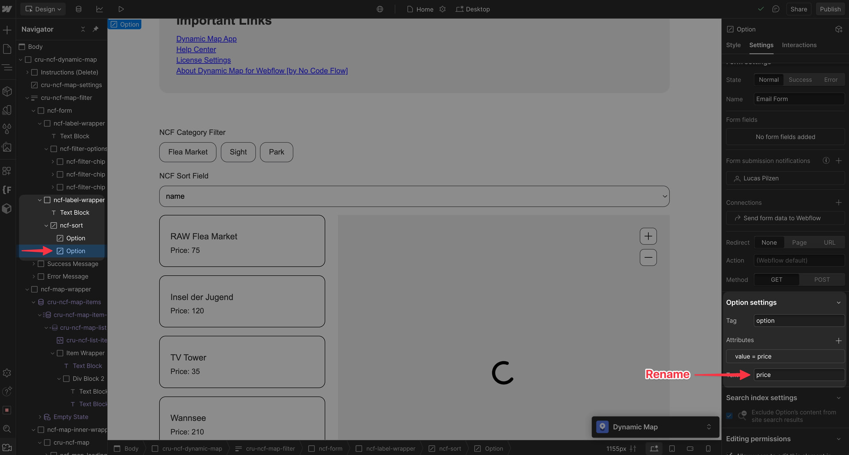Select the base desktop breakpoint icon

tap(654, 448)
